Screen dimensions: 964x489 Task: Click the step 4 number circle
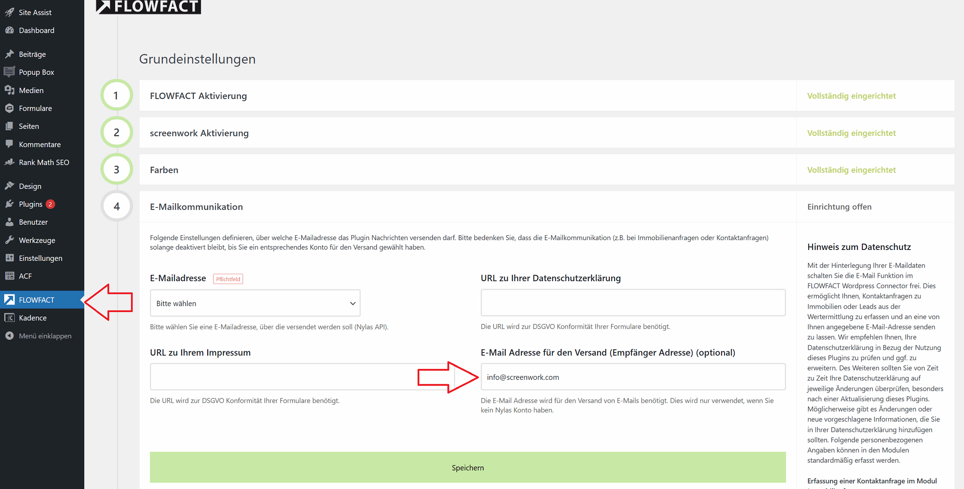tap(117, 206)
